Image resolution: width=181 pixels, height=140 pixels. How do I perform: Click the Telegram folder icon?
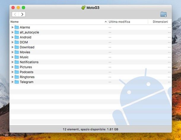(17, 82)
